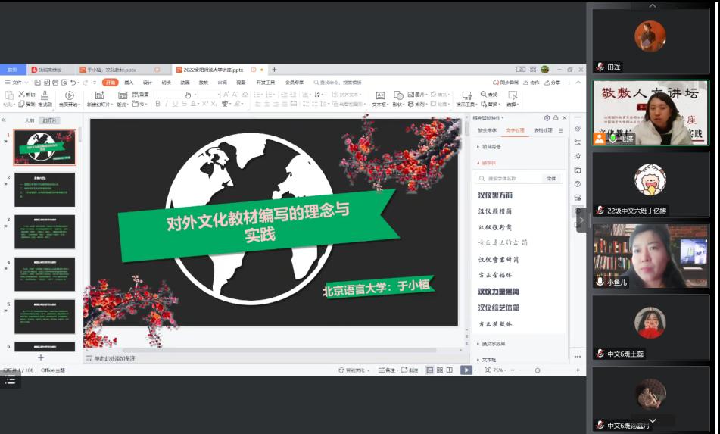Click the Format Painter (格式刷) icon
Screen dimensions: 720x434
45,96
